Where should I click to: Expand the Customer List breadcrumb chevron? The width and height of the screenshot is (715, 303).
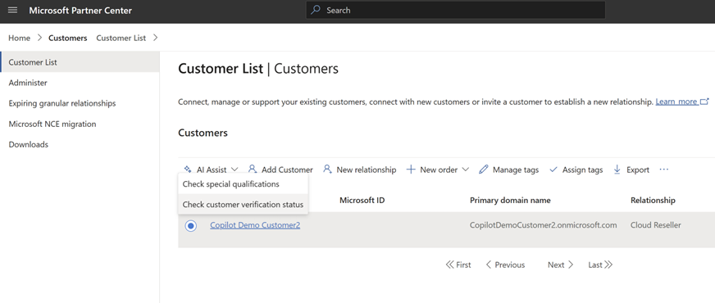156,38
